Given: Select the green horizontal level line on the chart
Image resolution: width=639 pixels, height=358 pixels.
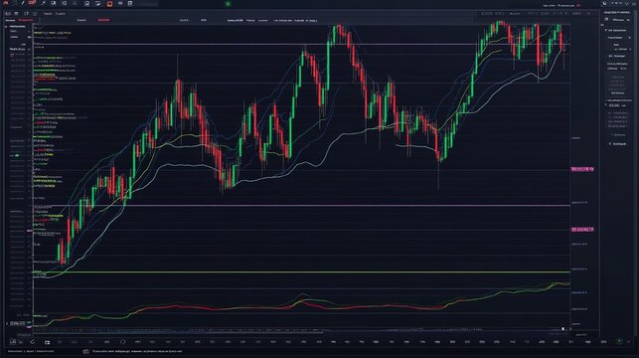Looking at the screenshot, I should 301,271.
